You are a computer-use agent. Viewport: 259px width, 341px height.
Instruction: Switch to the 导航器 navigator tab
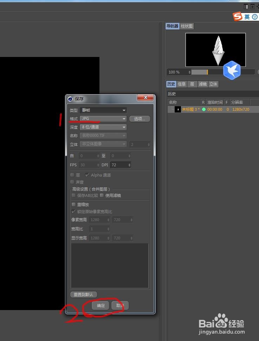coord(173,26)
